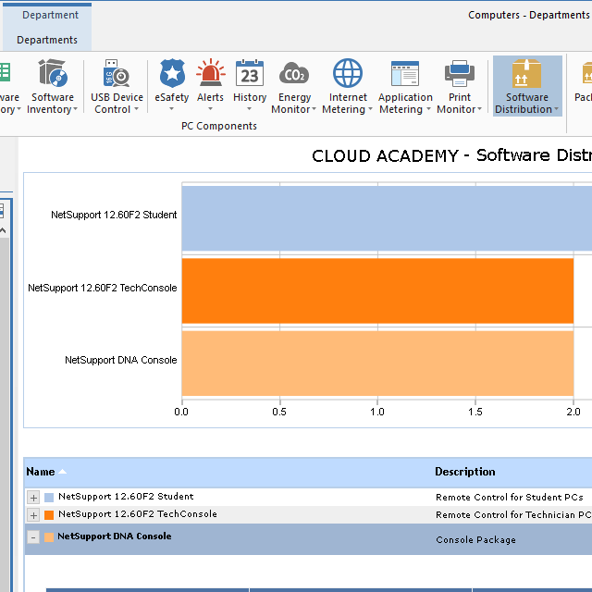The width and height of the screenshot is (592, 592).
Task: Click 'Remote Control for Technician' description cell
Action: click(x=513, y=515)
